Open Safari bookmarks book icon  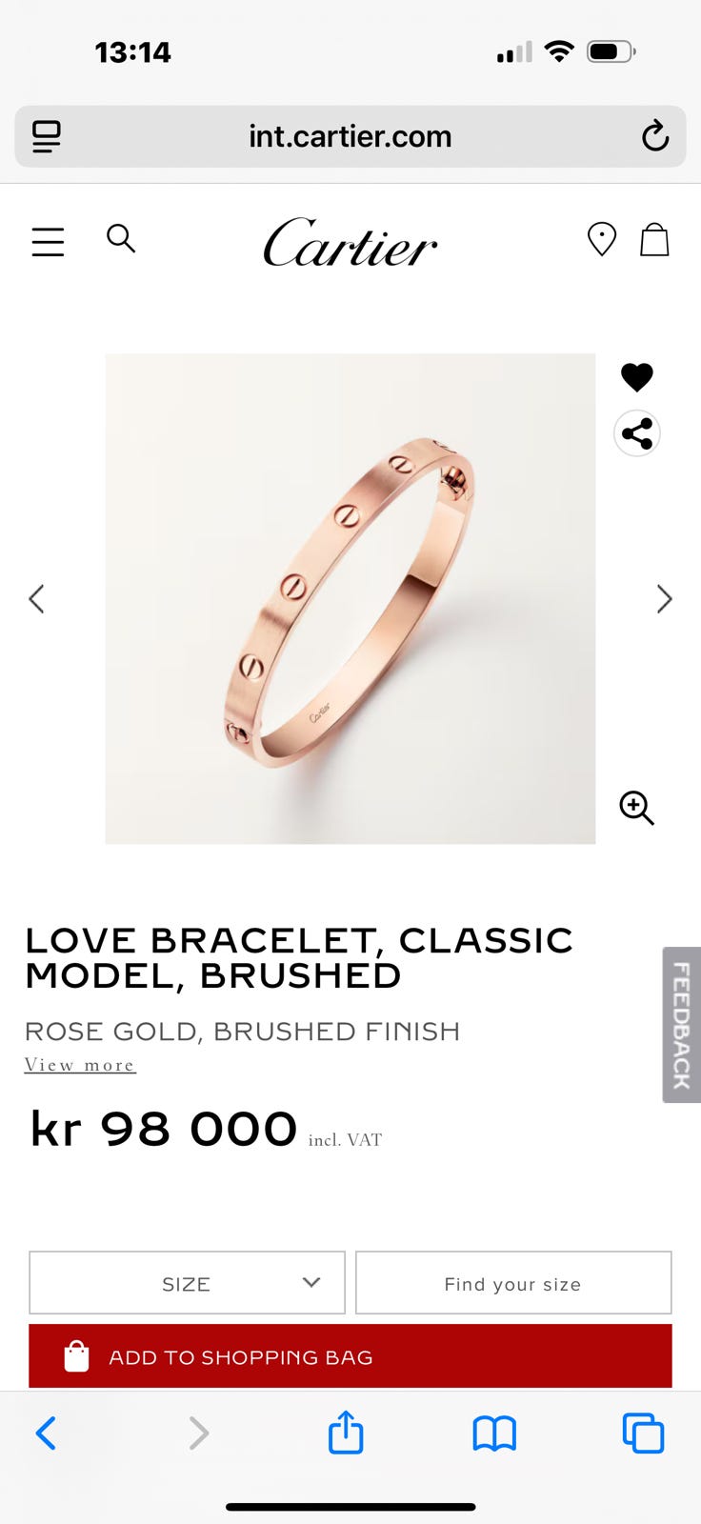[494, 1433]
